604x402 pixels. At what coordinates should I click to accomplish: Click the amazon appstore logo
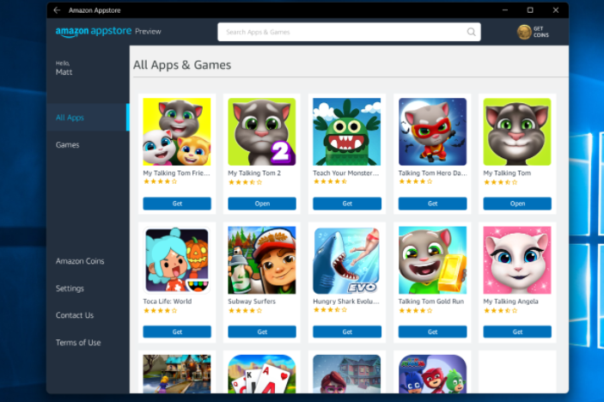(94, 32)
